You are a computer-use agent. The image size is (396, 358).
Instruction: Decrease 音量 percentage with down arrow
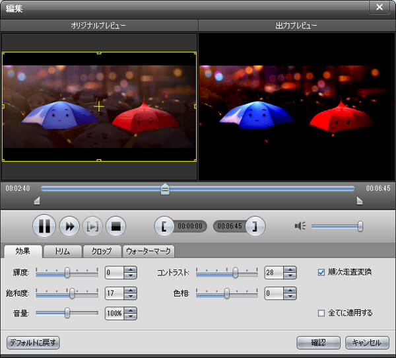tap(130, 316)
